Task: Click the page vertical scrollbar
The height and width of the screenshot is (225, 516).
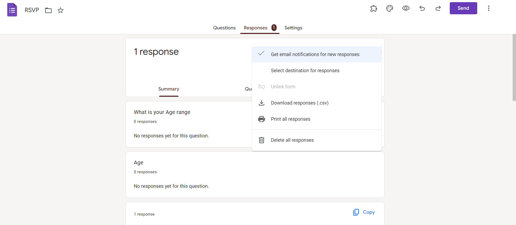Action: 514,67
